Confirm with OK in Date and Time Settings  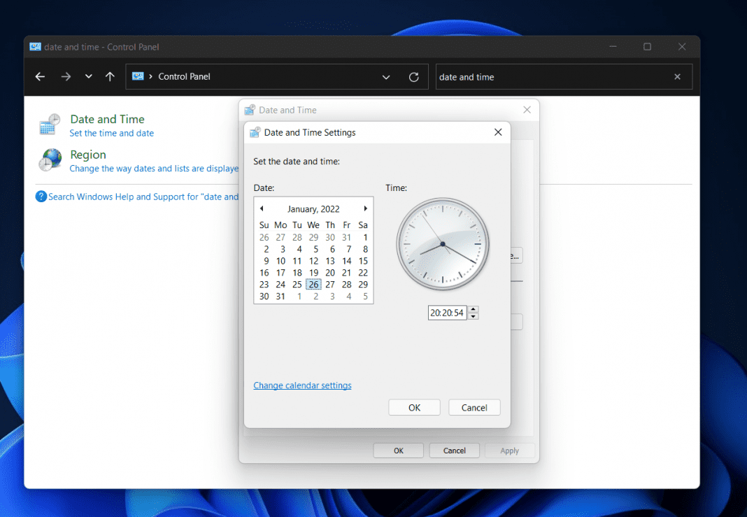pyautogui.click(x=414, y=407)
